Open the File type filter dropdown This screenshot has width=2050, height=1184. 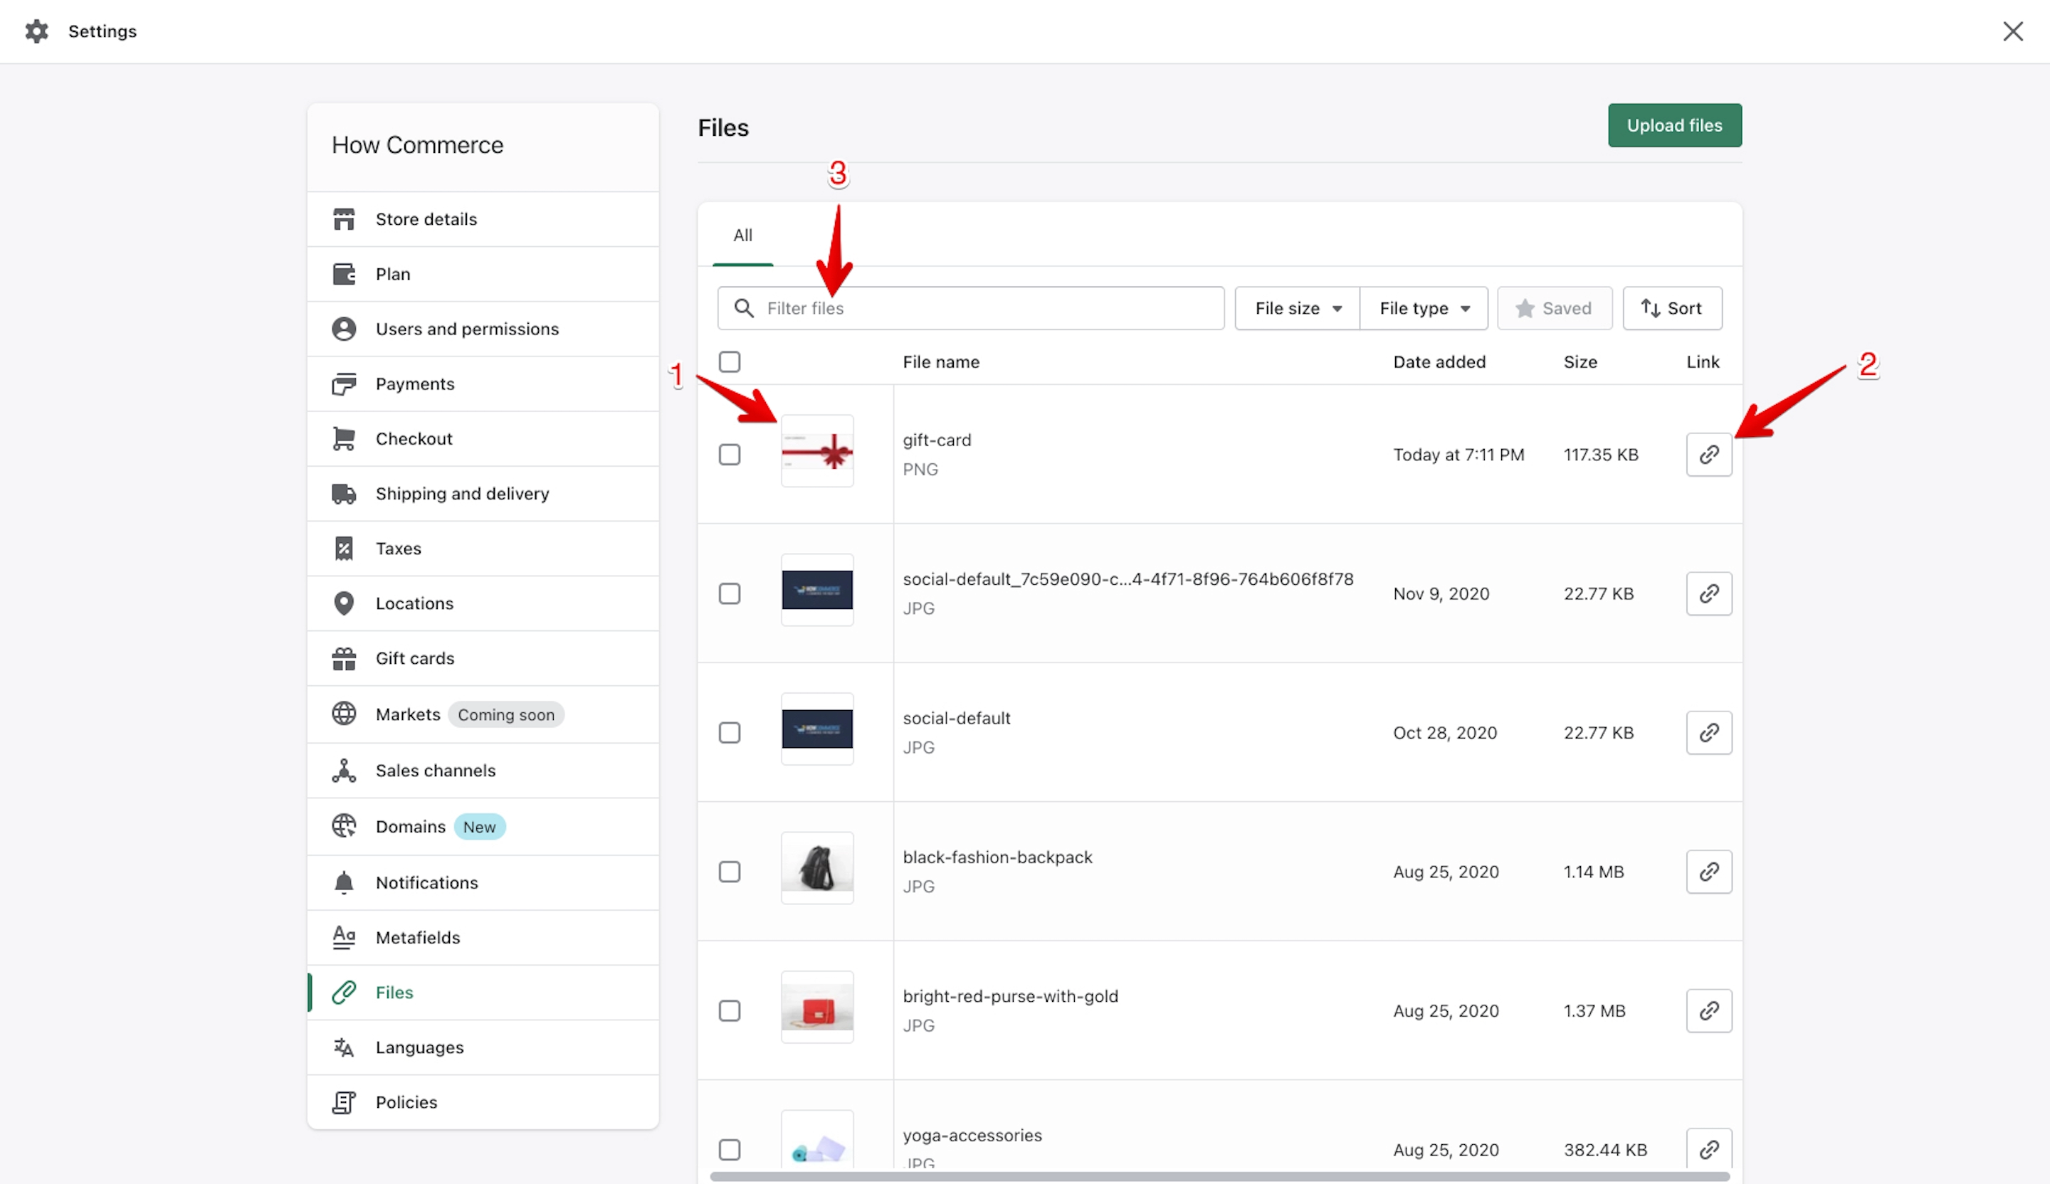(1424, 308)
